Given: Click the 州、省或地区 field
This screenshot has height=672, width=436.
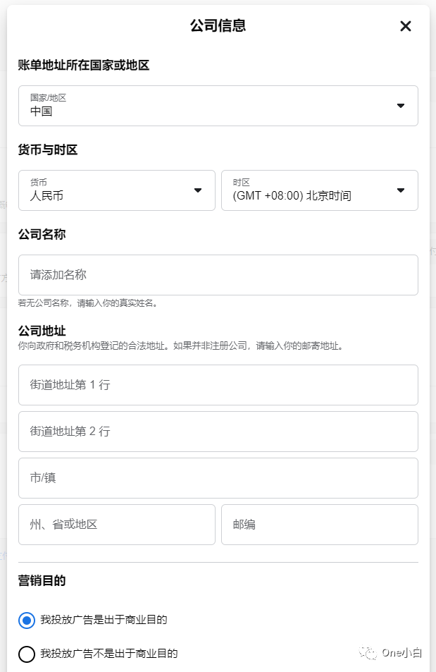Looking at the screenshot, I should (116, 525).
